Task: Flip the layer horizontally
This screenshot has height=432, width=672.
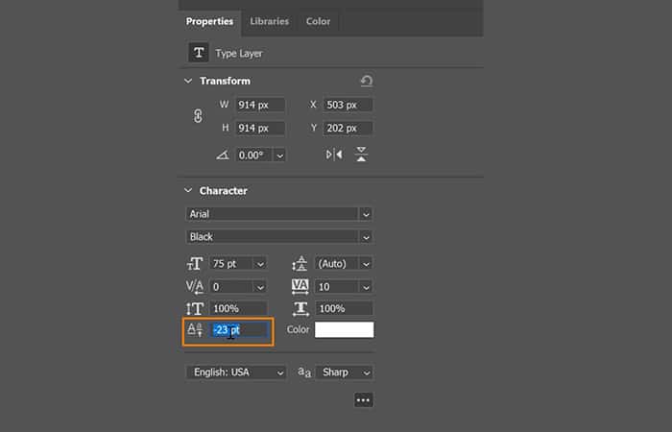Action: click(x=334, y=155)
